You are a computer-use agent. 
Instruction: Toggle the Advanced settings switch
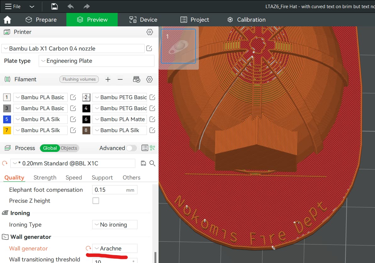(132, 148)
